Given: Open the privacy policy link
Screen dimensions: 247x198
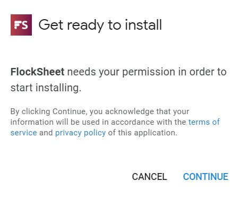Looking at the screenshot, I should tap(80, 133).
